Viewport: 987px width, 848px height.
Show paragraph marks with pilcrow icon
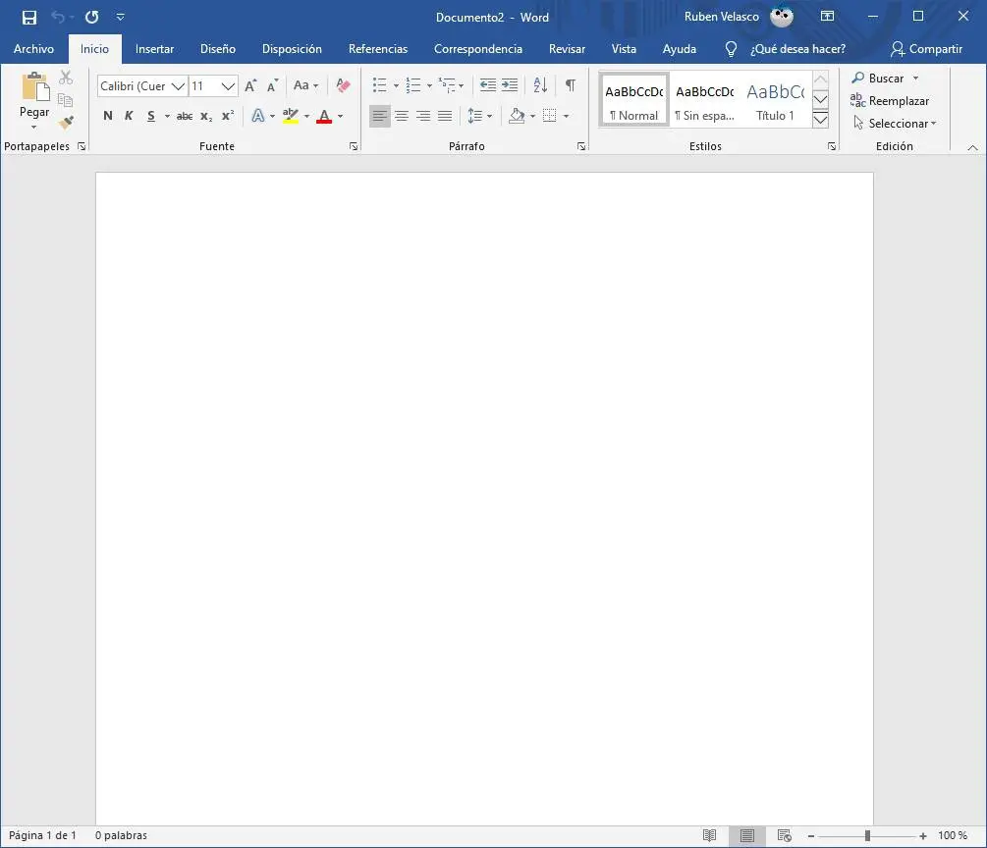pyautogui.click(x=570, y=85)
